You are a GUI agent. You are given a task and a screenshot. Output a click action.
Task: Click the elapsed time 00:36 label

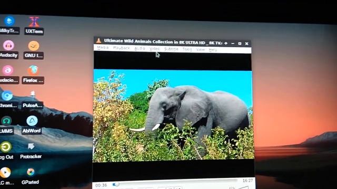pyautogui.click(x=101, y=185)
